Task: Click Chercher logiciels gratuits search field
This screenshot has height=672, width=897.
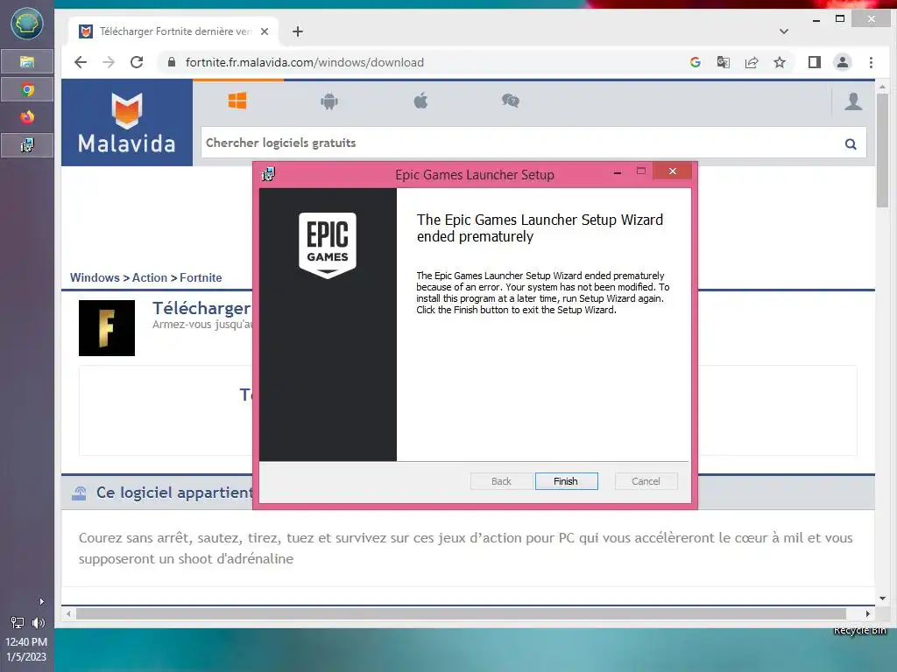Action: pyautogui.click(x=520, y=143)
